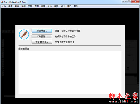The image size is (140, 104).
Task: Click the Sure Cuts A Lot logo icon
Action: point(24,34)
